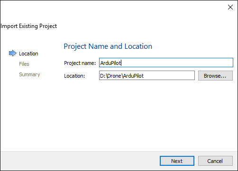
Task: Select the Files wizard step
Action: coord(24,64)
